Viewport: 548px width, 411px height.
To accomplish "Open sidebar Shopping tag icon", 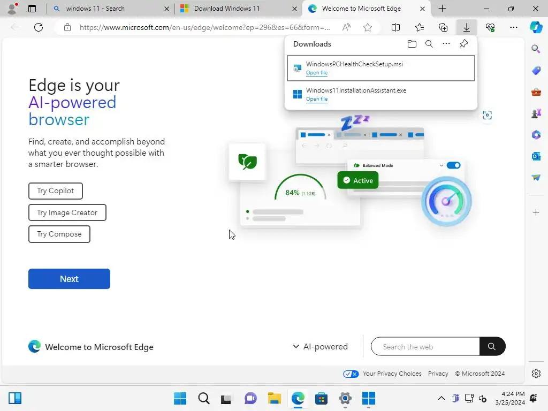I will click(536, 70).
